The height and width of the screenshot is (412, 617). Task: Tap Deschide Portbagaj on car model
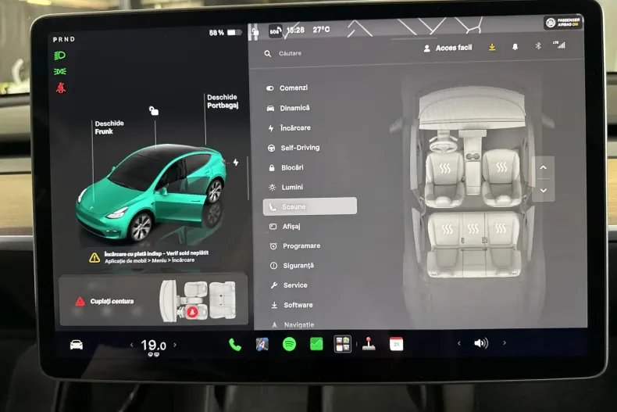[223, 101]
